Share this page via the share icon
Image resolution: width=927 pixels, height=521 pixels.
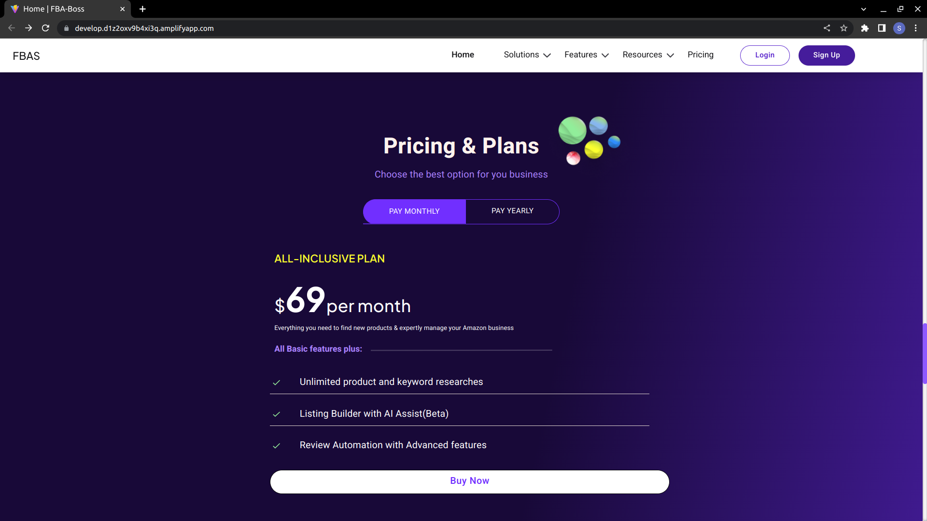point(827,28)
